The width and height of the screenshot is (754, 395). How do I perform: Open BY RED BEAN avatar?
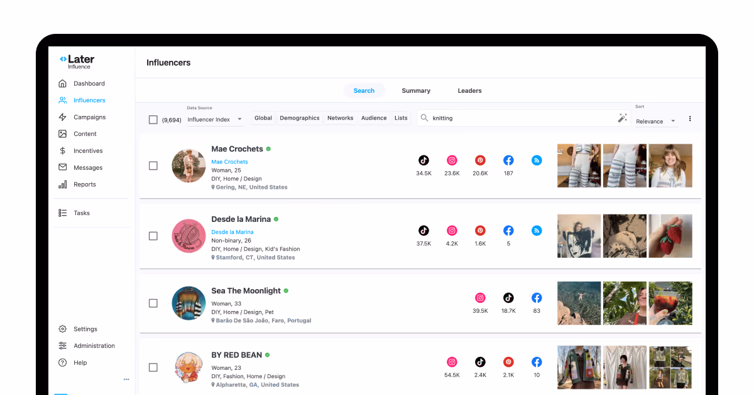[189, 367]
